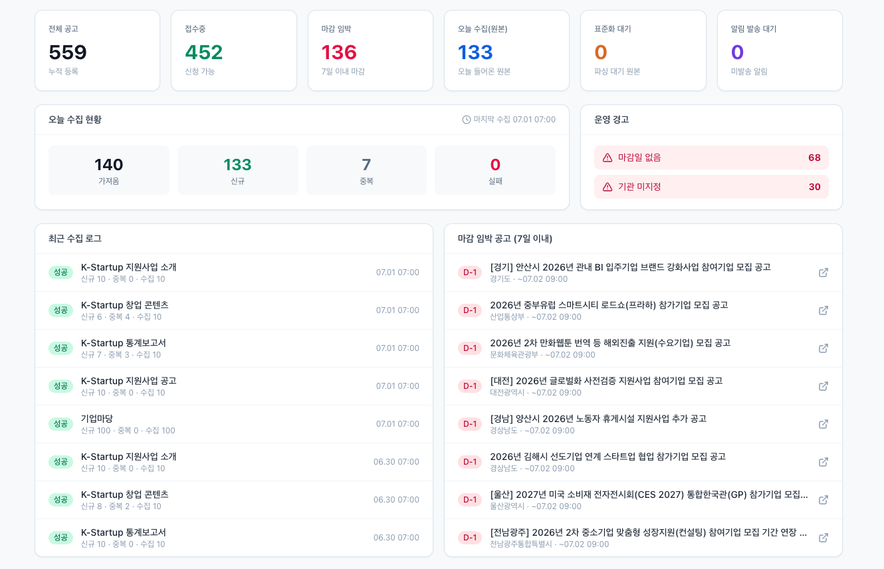884x569 pixels.
Task: Click 신규 6 · 중복 4 · 수집 10 text
Action: (x=121, y=317)
